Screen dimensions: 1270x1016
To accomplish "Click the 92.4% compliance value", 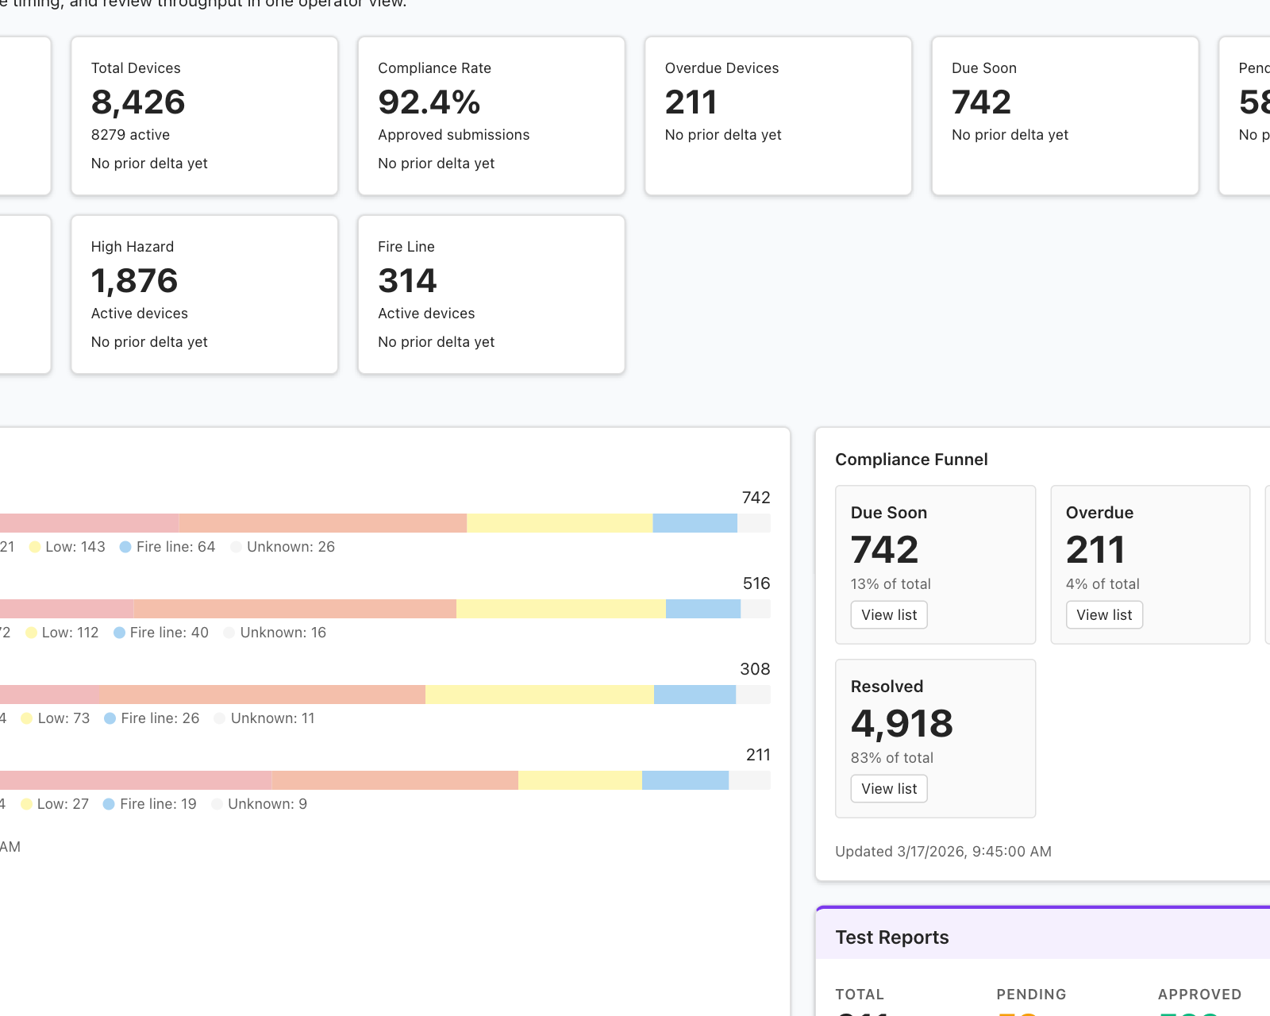I will [429, 102].
